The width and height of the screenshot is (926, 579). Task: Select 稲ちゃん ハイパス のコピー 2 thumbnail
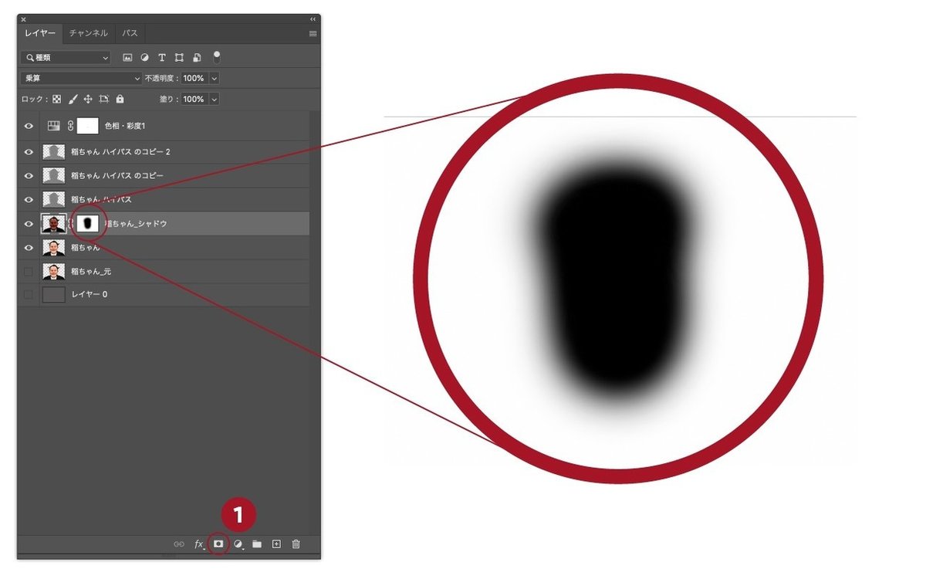[x=54, y=152]
